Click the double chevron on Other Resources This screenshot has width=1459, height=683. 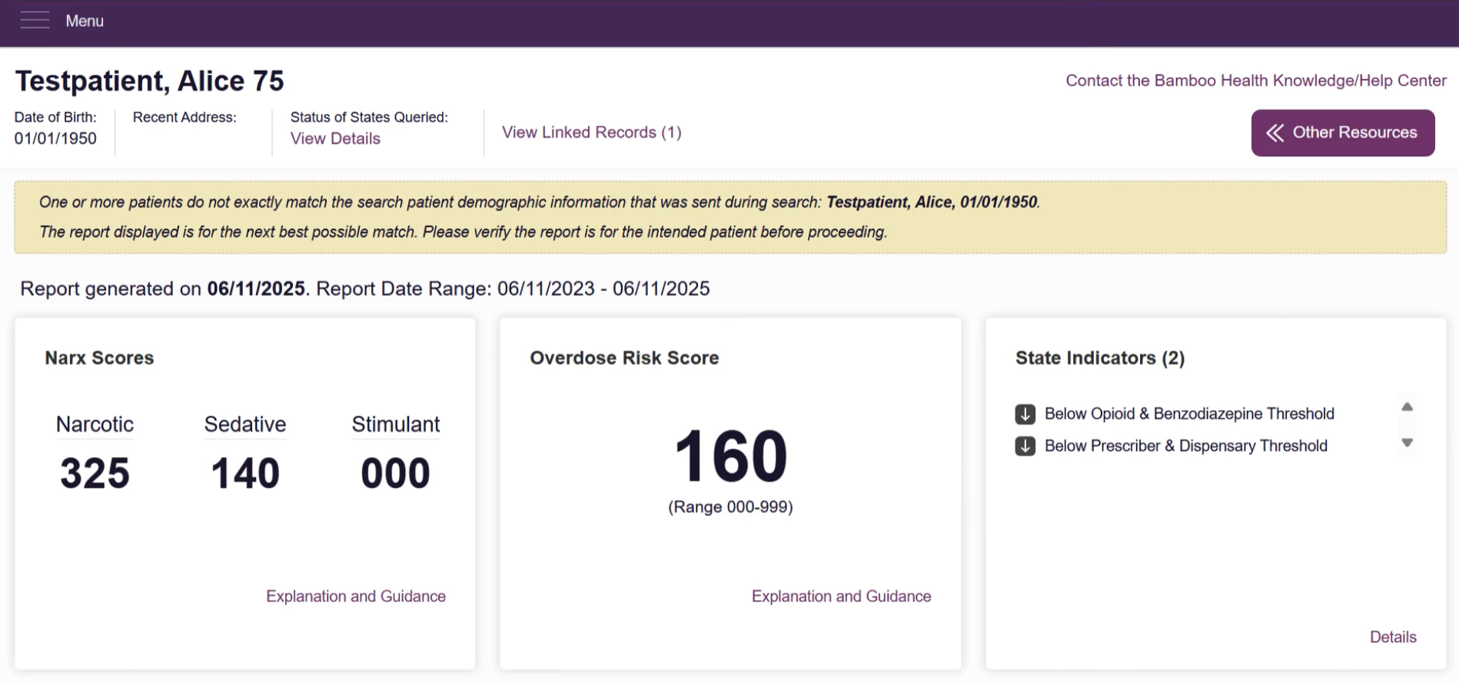coord(1275,133)
